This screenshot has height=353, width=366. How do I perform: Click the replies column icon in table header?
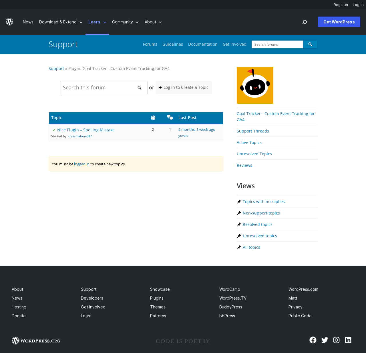(170, 117)
